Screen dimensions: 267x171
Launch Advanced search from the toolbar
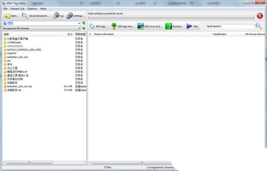[36, 16]
